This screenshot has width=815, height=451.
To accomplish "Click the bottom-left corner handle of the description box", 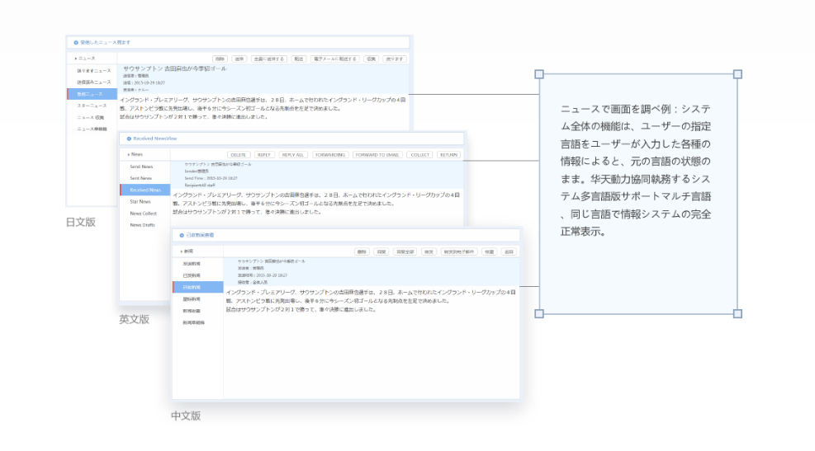I will click(539, 313).
